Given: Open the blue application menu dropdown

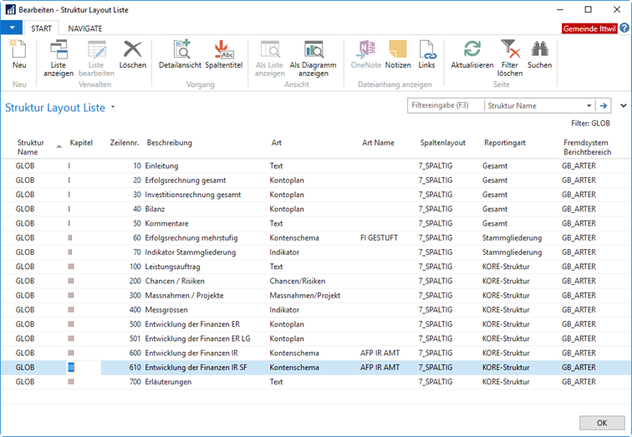Looking at the screenshot, I should tap(12, 28).
